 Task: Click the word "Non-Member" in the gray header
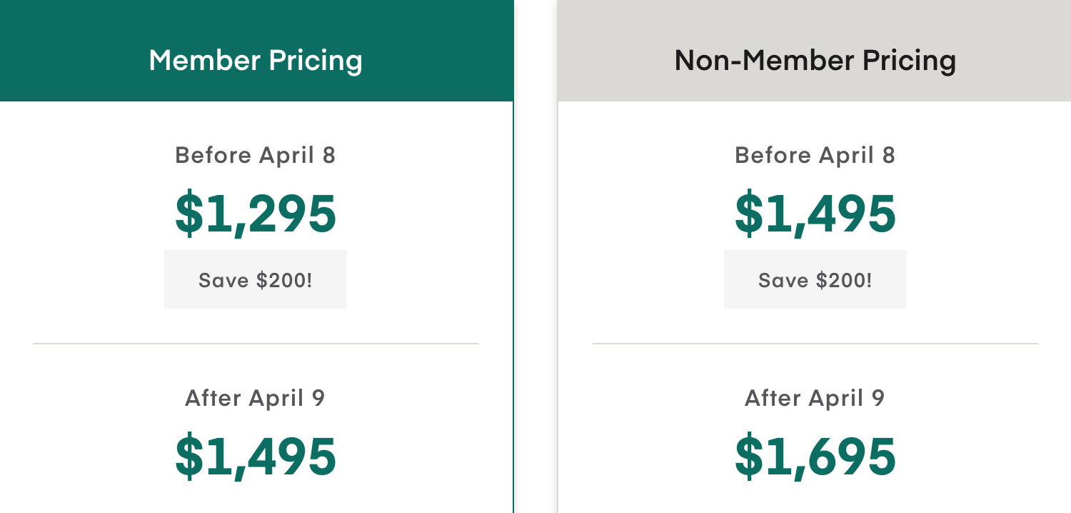(x=763, y=61)
